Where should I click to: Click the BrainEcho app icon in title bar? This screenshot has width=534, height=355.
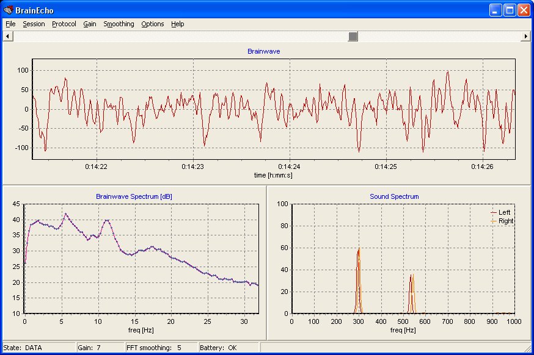click(x=8, y=10)
